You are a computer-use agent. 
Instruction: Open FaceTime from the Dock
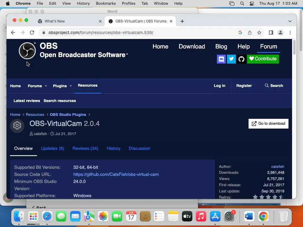117,216
